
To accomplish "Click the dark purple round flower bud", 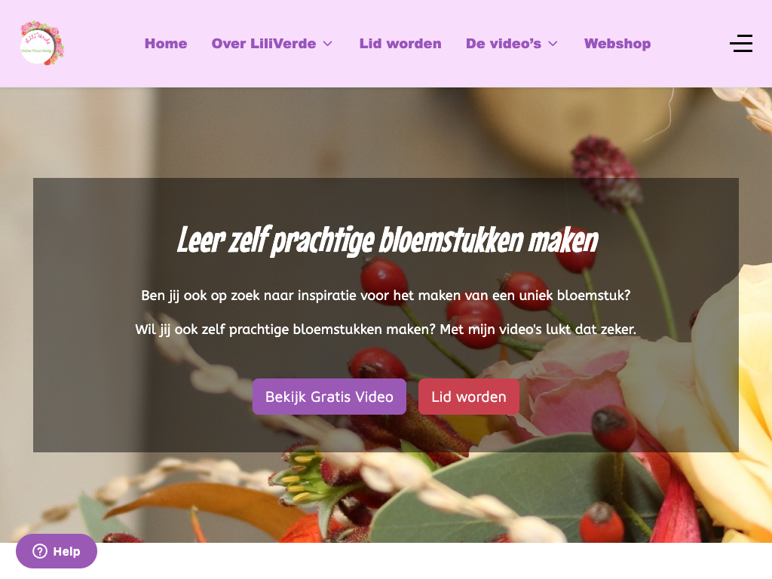I will tap(607, 173).
